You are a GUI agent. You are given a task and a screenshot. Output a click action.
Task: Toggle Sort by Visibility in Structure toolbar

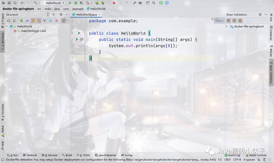[8, 21]
